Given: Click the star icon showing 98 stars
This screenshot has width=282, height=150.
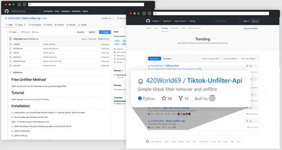Looking at the screenshot, I should pos(164,99).
